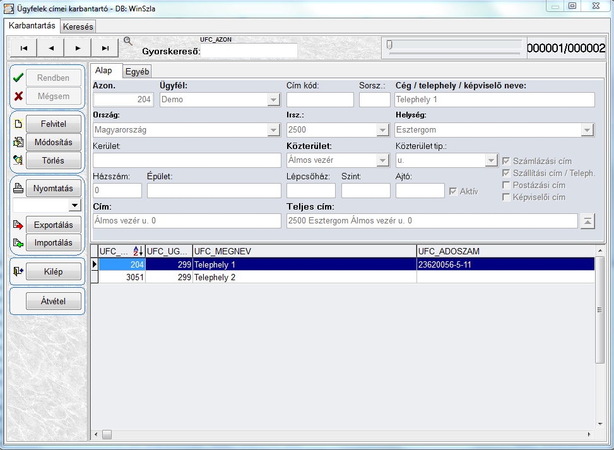Click the sort A-Z icon in the UFC column header
The width and height of the screenshot is (614, 450).
138,251
